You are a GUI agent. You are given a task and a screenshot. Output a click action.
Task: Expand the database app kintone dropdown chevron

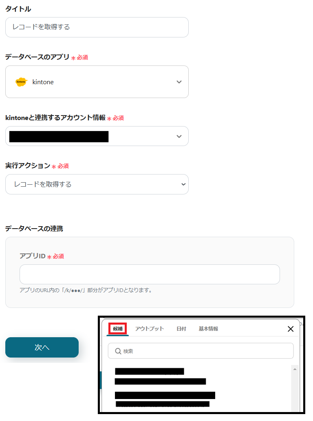coord(179,82)
